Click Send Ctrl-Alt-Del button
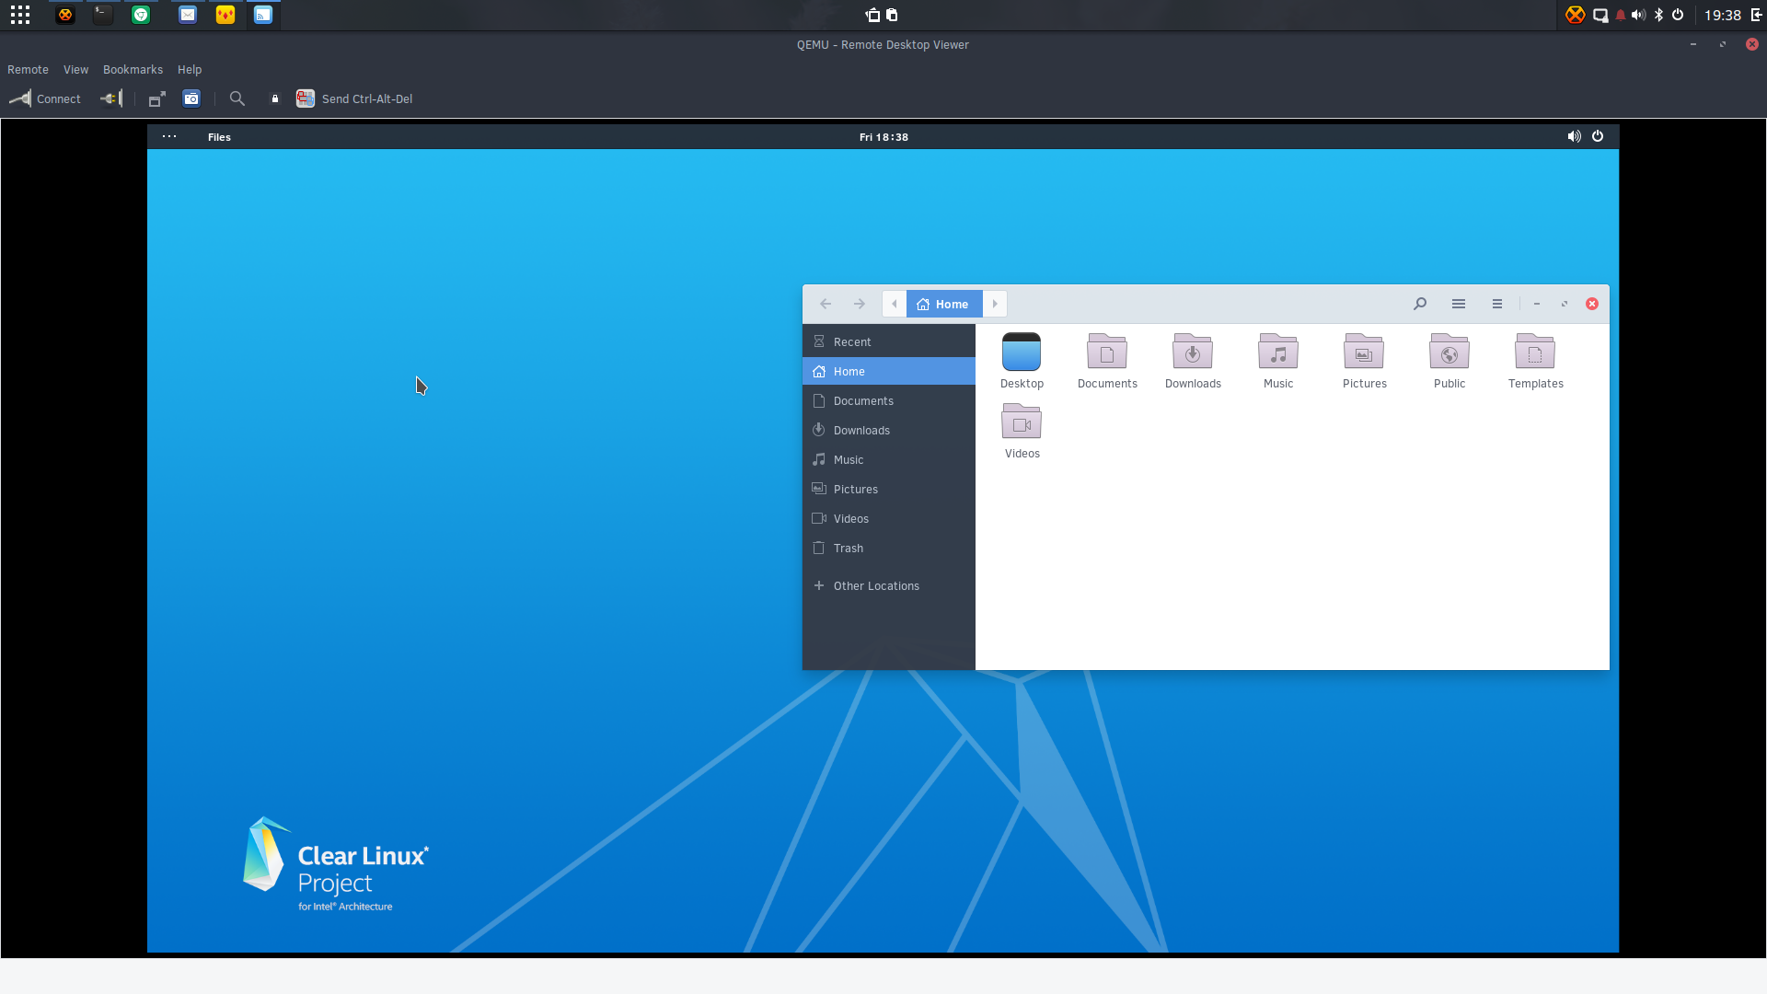Image resolution: width=1767 pixels, height=994 pixels. pos(354,98)
